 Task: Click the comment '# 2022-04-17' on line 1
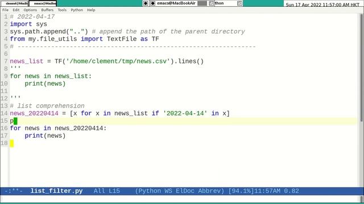(32, 17)
